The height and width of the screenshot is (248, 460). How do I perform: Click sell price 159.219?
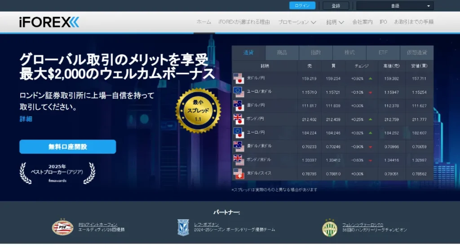[x=309, y=79]
